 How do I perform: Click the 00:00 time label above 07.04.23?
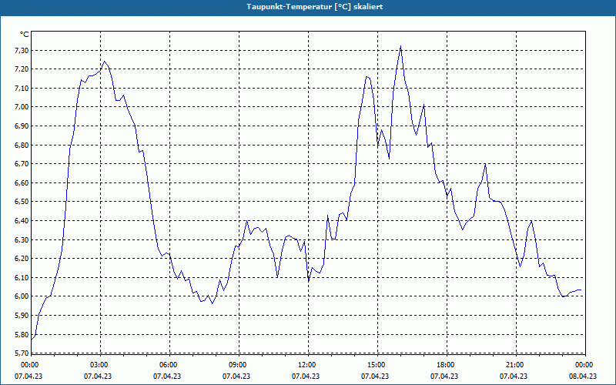tap(29, 365)
